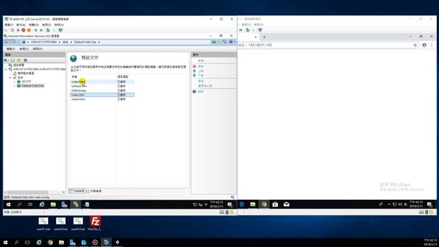Open Microsoft Store in right VM taskbar
Screen dimensions: 439x247
[275, 204]
